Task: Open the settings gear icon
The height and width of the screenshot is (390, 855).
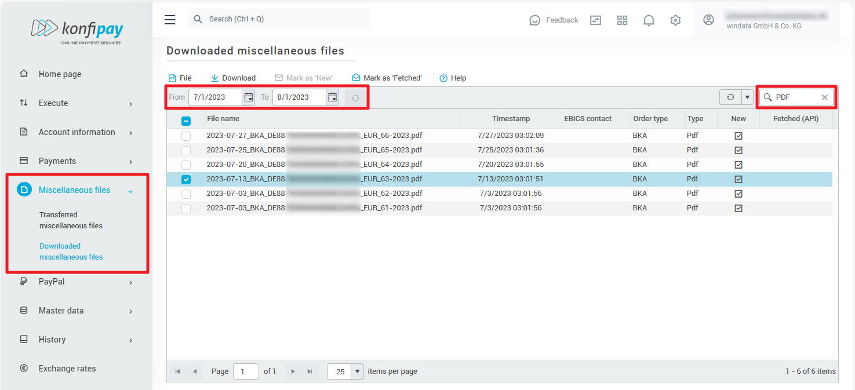Action: [x=675, y=20]
